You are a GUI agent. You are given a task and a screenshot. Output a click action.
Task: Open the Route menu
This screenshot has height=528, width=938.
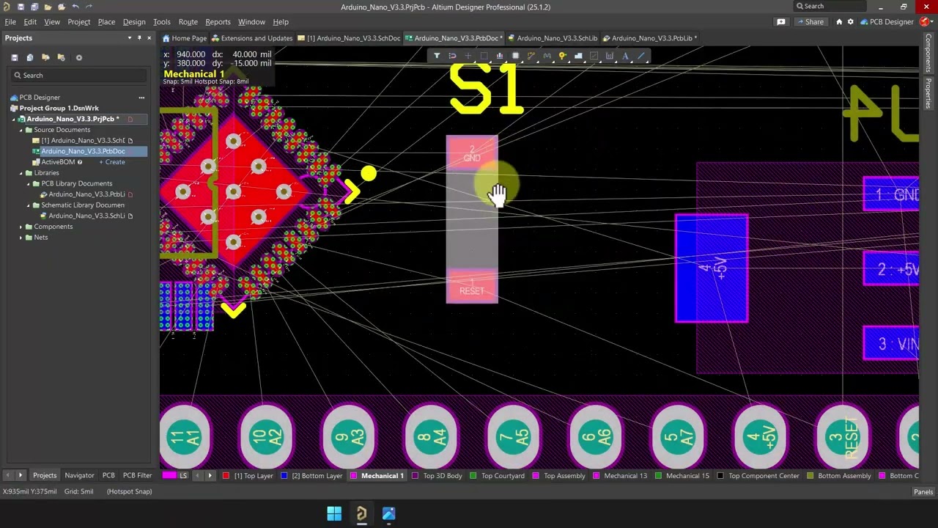coord(188,22)
